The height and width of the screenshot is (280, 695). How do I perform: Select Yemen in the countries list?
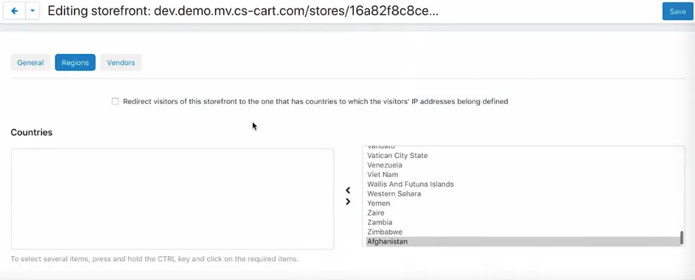pyautogui.click(x=523, y=204)
